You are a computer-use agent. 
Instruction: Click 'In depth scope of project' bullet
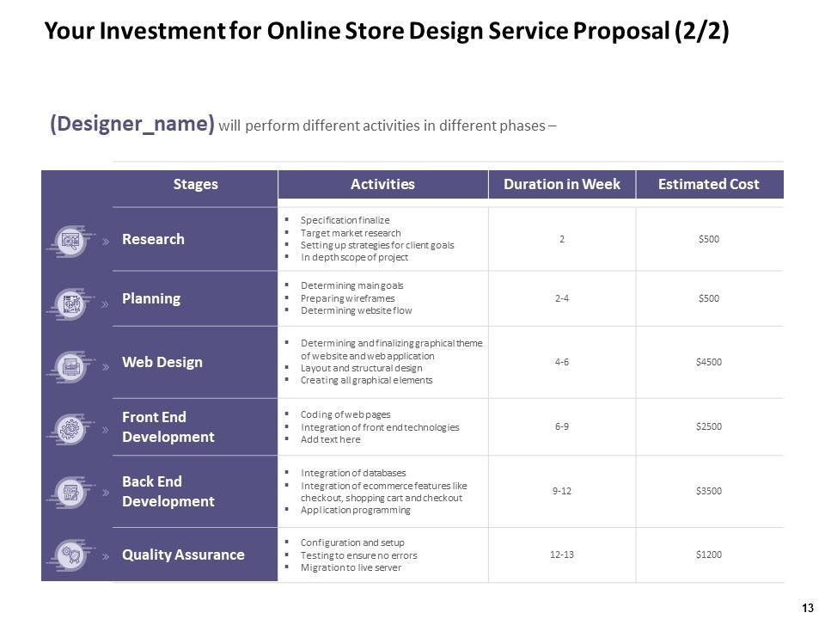coord(354,257)
